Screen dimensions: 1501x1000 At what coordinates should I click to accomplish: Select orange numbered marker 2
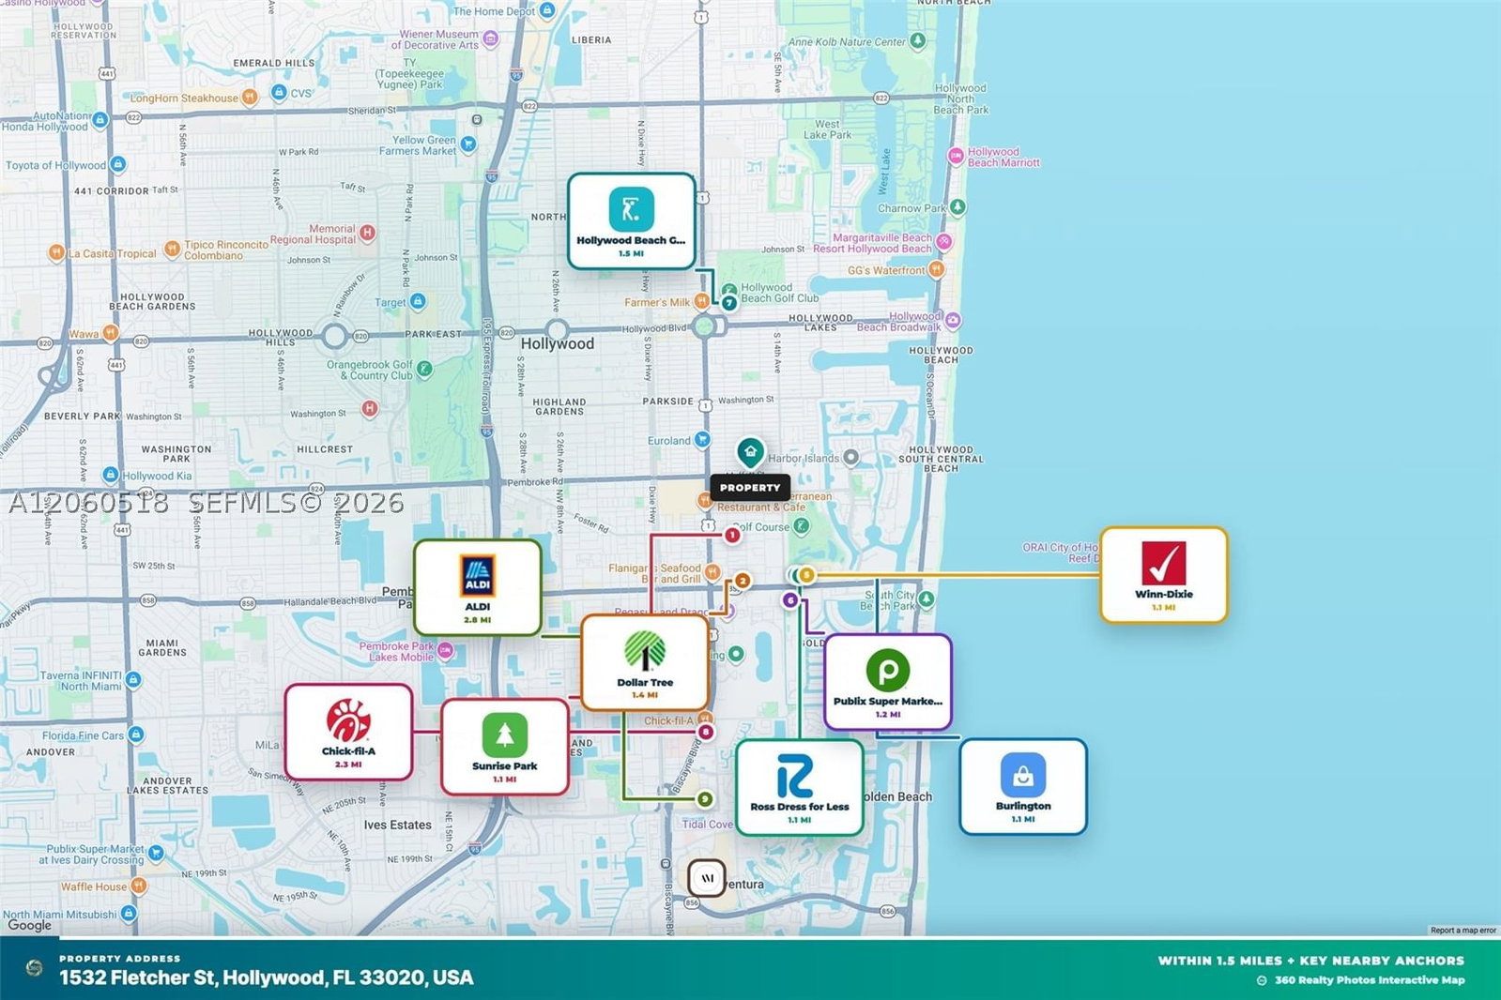pos(743,581)
